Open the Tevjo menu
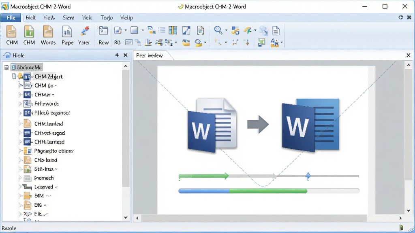Image resolution: width=415 pixels, height=233 pixels. pyautogui.click(x=107, y=18)
